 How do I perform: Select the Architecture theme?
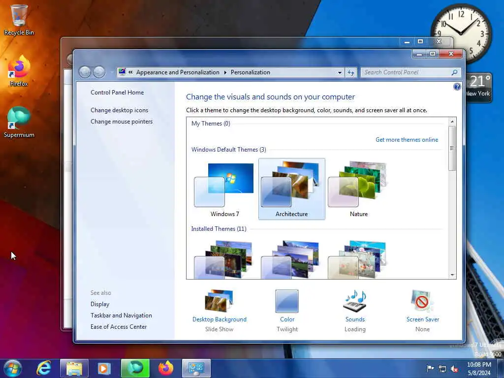(x=291, y=189)
